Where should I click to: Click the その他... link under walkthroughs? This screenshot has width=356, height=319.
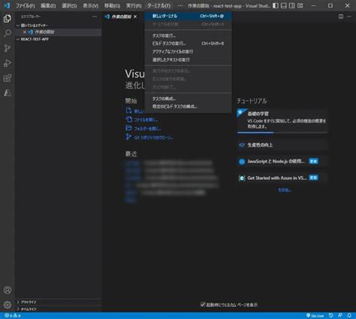pos(285,190)
